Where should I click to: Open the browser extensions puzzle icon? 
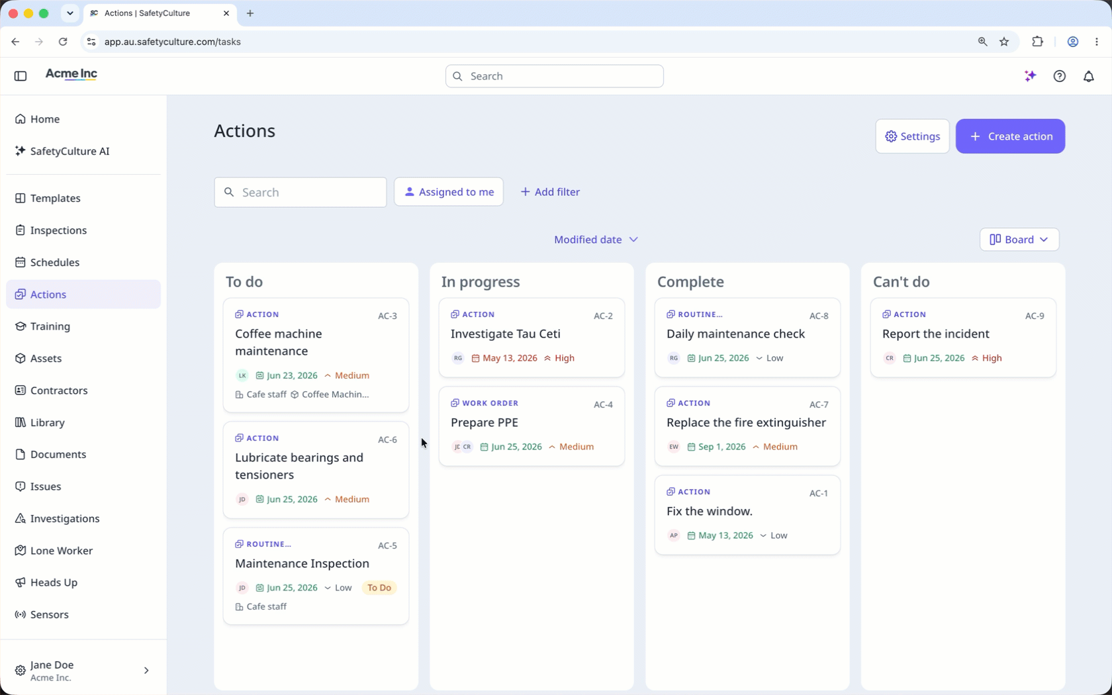(1037, 42)
